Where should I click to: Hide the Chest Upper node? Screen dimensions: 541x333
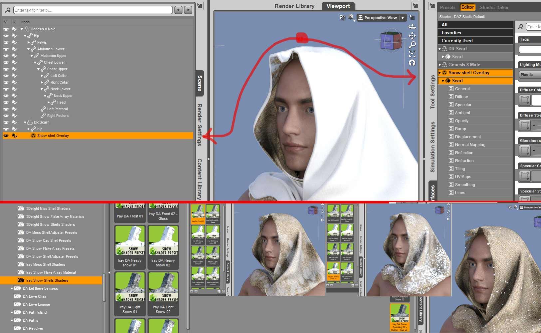(6, 69)
